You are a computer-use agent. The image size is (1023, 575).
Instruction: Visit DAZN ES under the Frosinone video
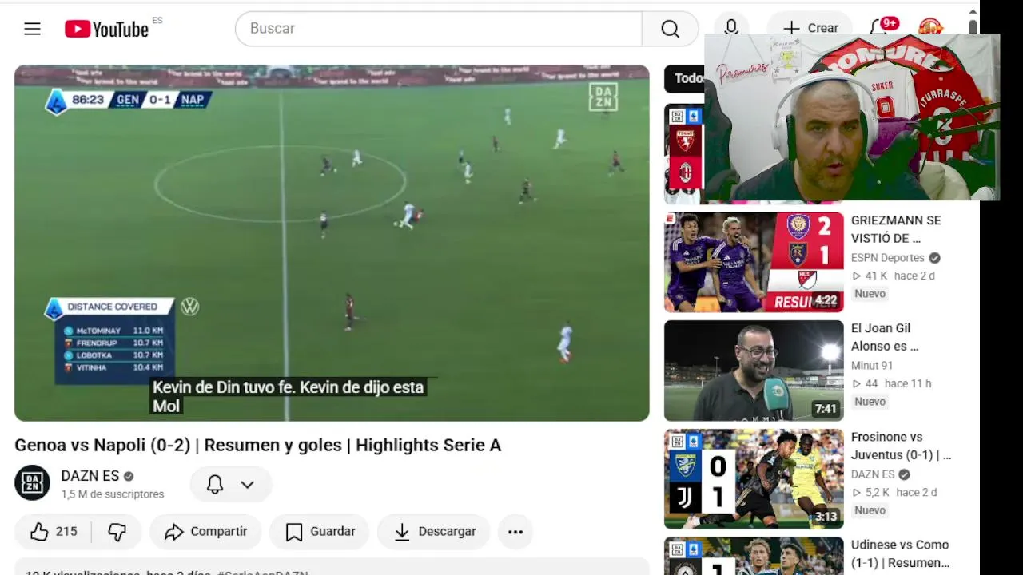click(873, 474)
